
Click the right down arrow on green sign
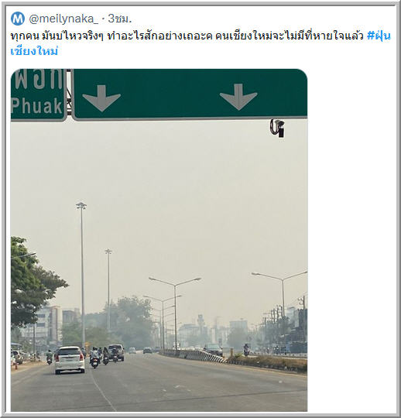click(x=238, y=97)
